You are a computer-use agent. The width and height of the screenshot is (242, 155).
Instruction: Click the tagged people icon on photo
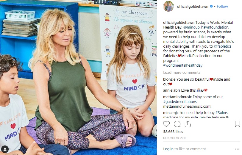pyautogui.click(x=5, y=149)
